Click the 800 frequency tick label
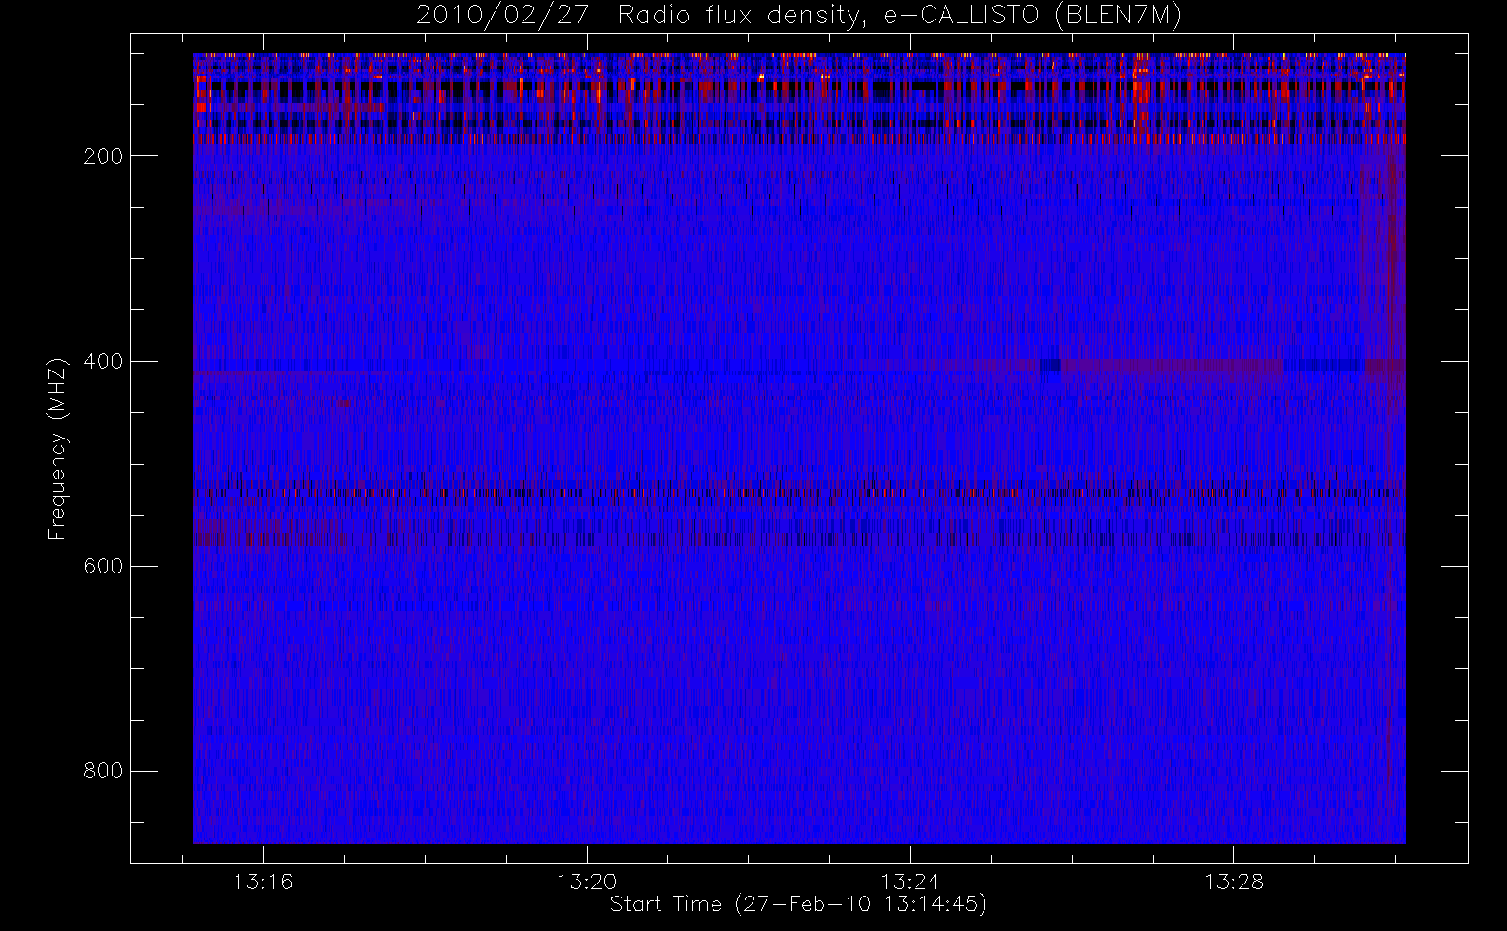This screenshot has width=1507, height=931. 103,771
